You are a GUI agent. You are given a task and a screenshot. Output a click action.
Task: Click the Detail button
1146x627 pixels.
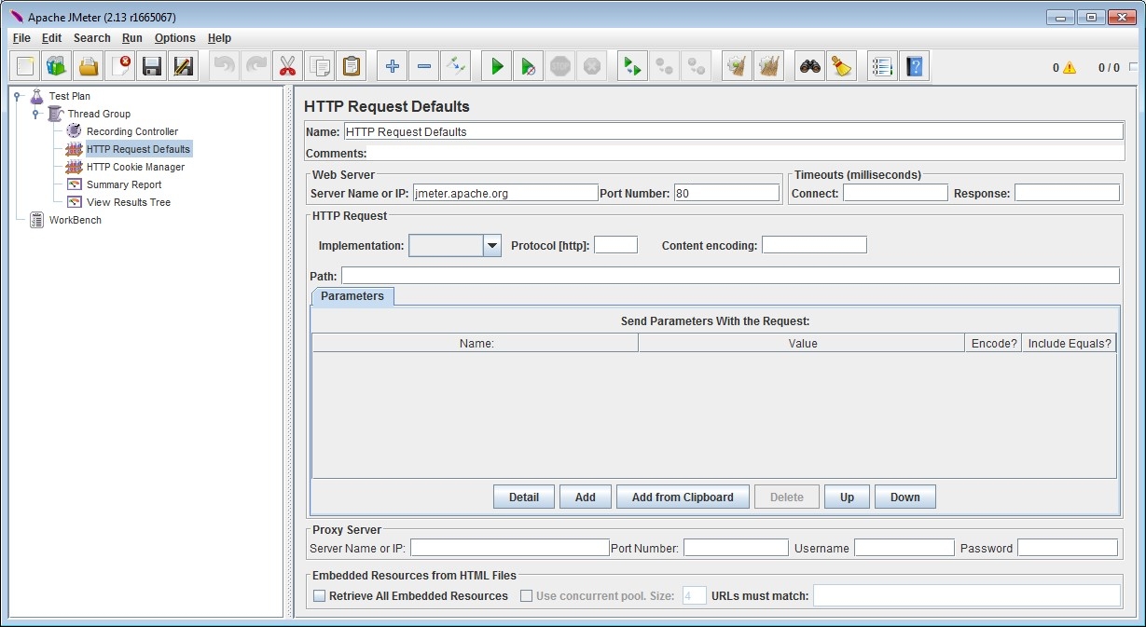coord(524,498)
